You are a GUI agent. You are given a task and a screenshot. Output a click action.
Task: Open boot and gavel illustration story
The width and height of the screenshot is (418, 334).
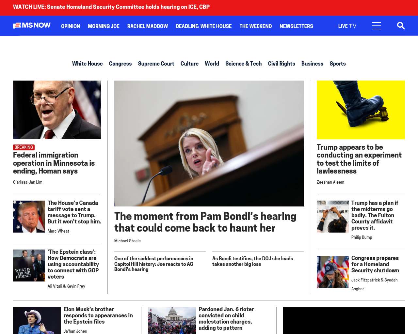coord(361,110)
